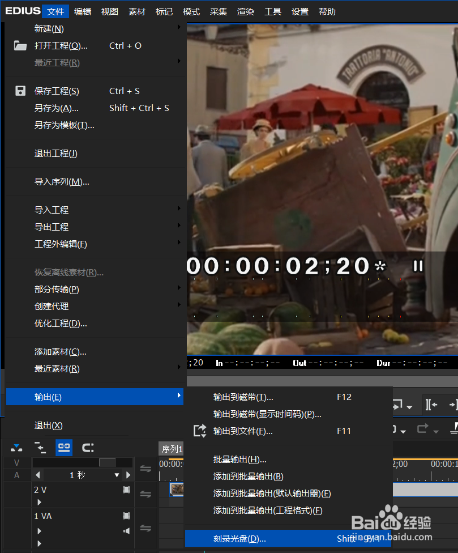This screenshot has height=553, width=458.
Task: Choose 输出到磁带(T)... in the submenu
Action: [x=288, y=397]
